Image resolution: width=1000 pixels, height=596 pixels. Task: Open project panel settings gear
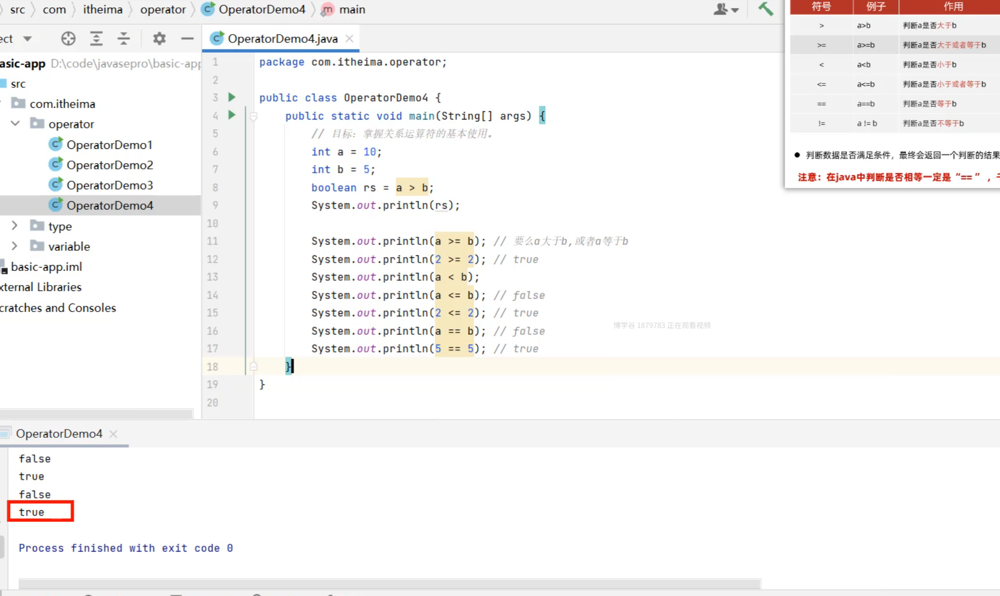[159, 39]
